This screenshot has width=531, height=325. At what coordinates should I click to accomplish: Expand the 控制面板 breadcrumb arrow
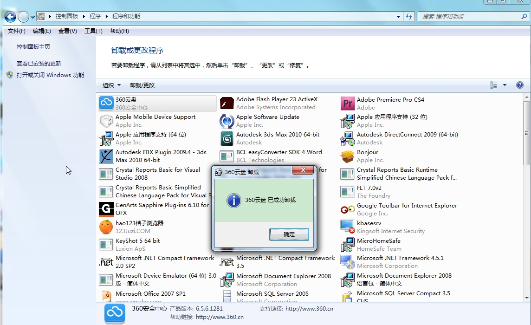pyautogui.click(x=84, y=16)
